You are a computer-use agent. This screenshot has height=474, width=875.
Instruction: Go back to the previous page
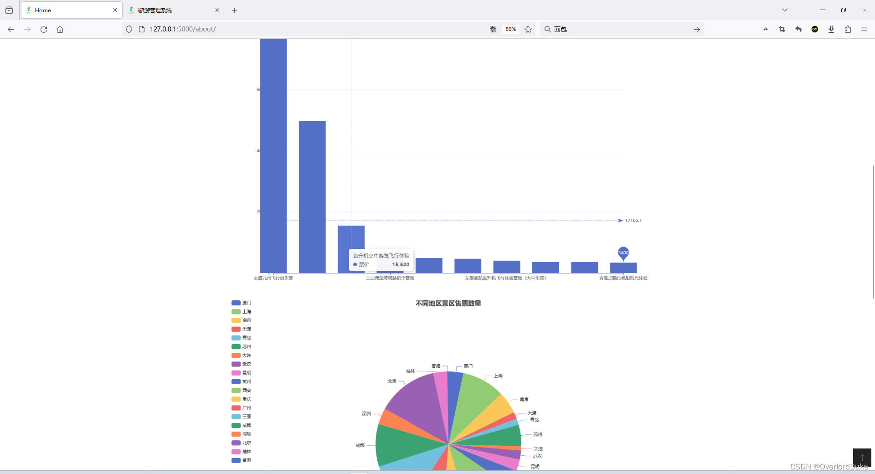click(x=11, y=29)
